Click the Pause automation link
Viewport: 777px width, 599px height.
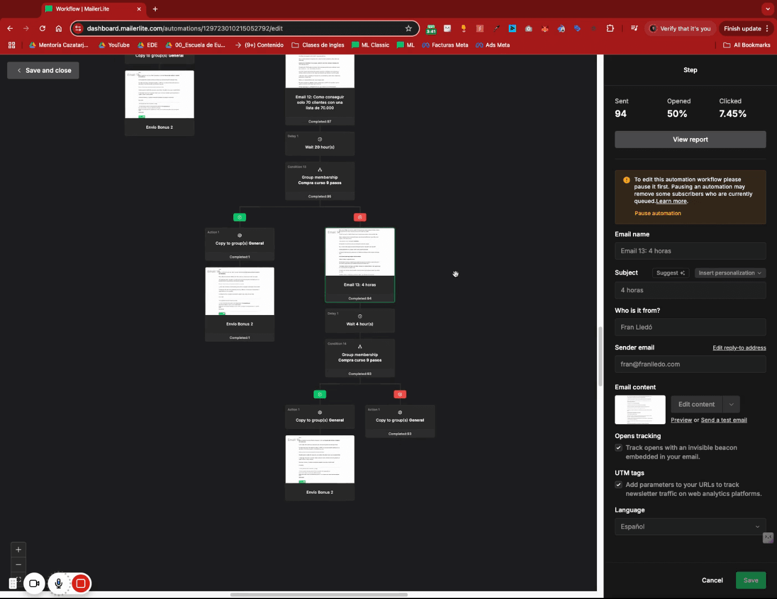[658, 214]
